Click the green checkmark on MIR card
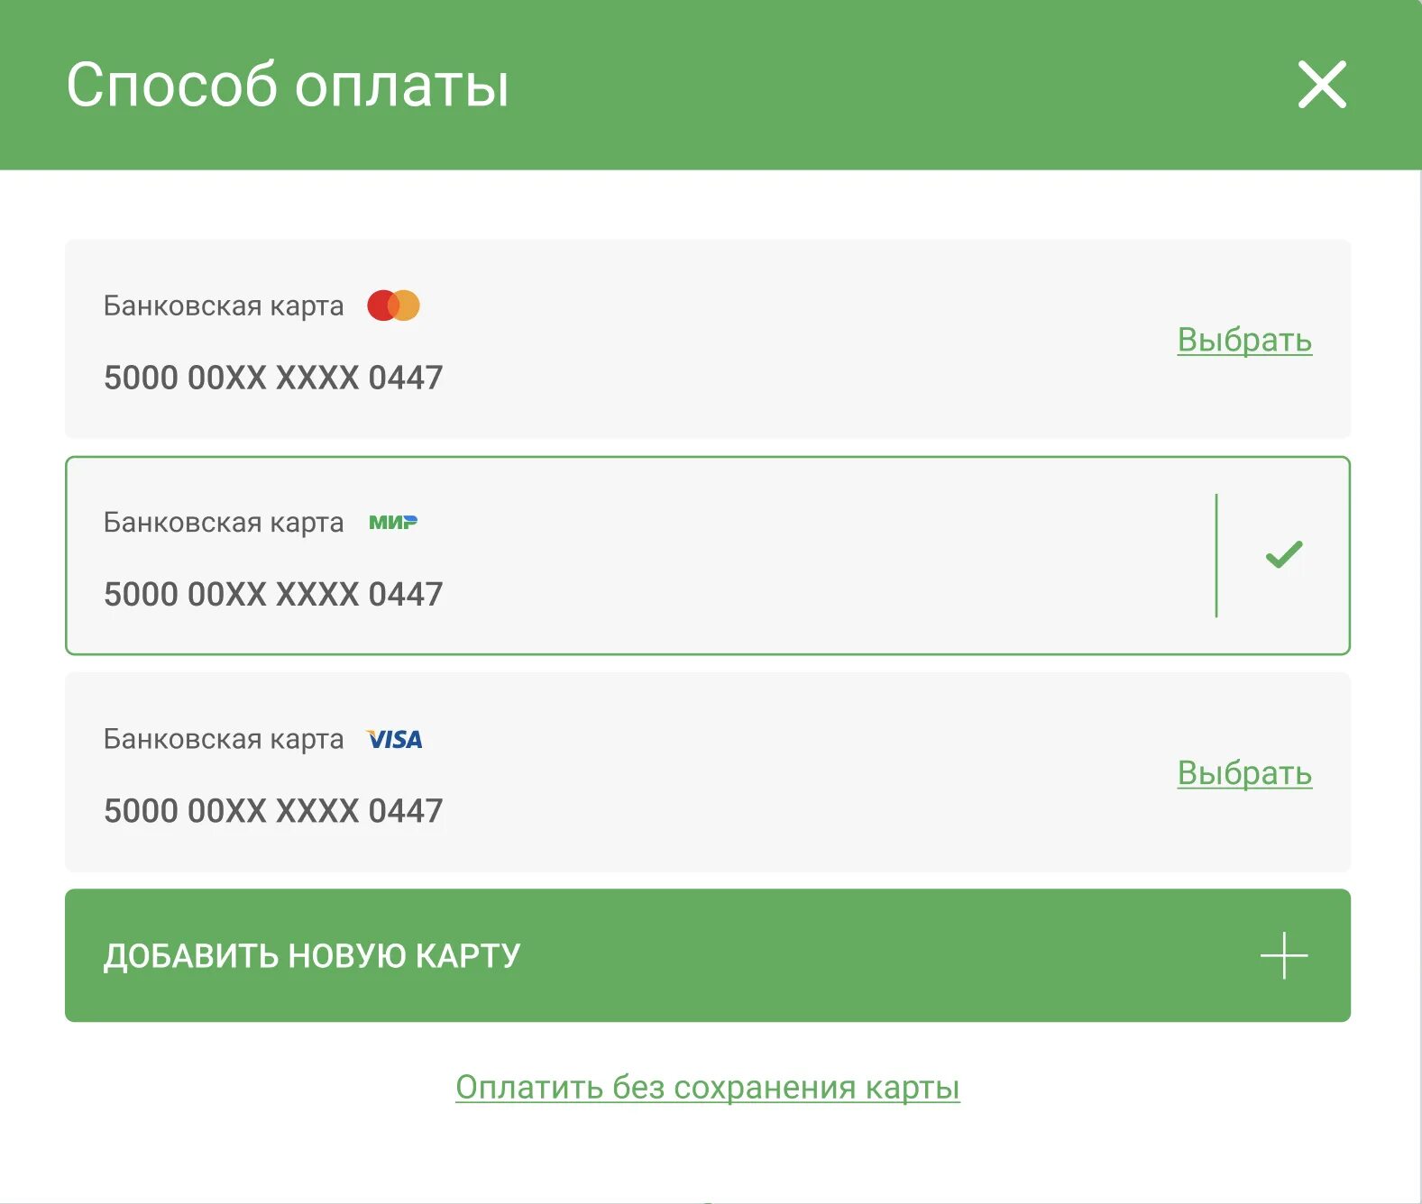Image resolution: width=1422 pixels, height=1204 pixels. click(1284, 554)
